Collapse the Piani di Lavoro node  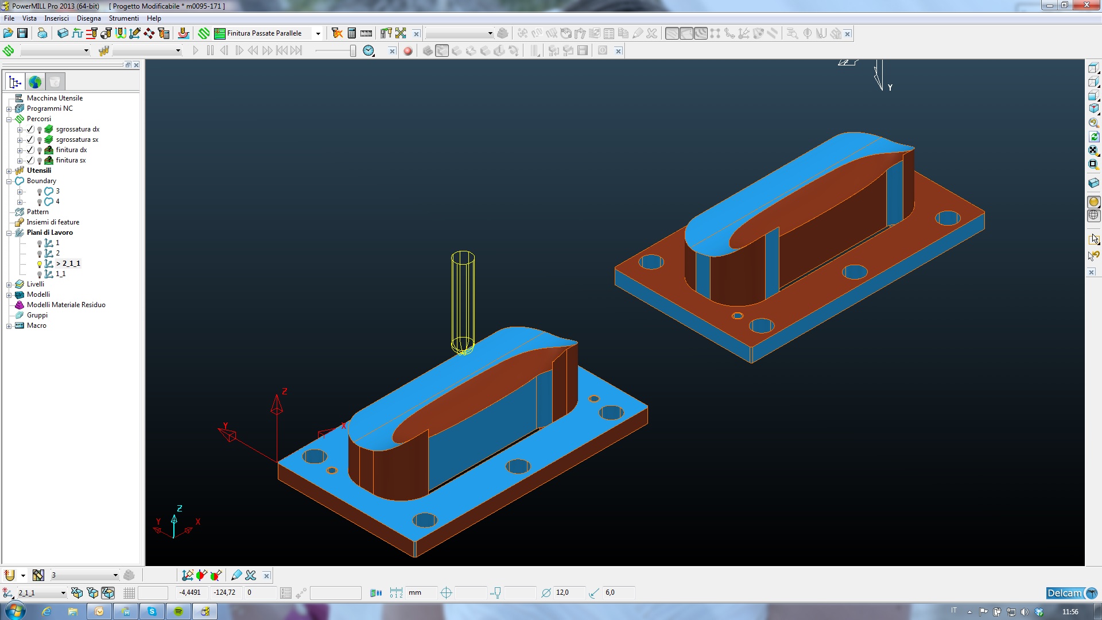9,233
